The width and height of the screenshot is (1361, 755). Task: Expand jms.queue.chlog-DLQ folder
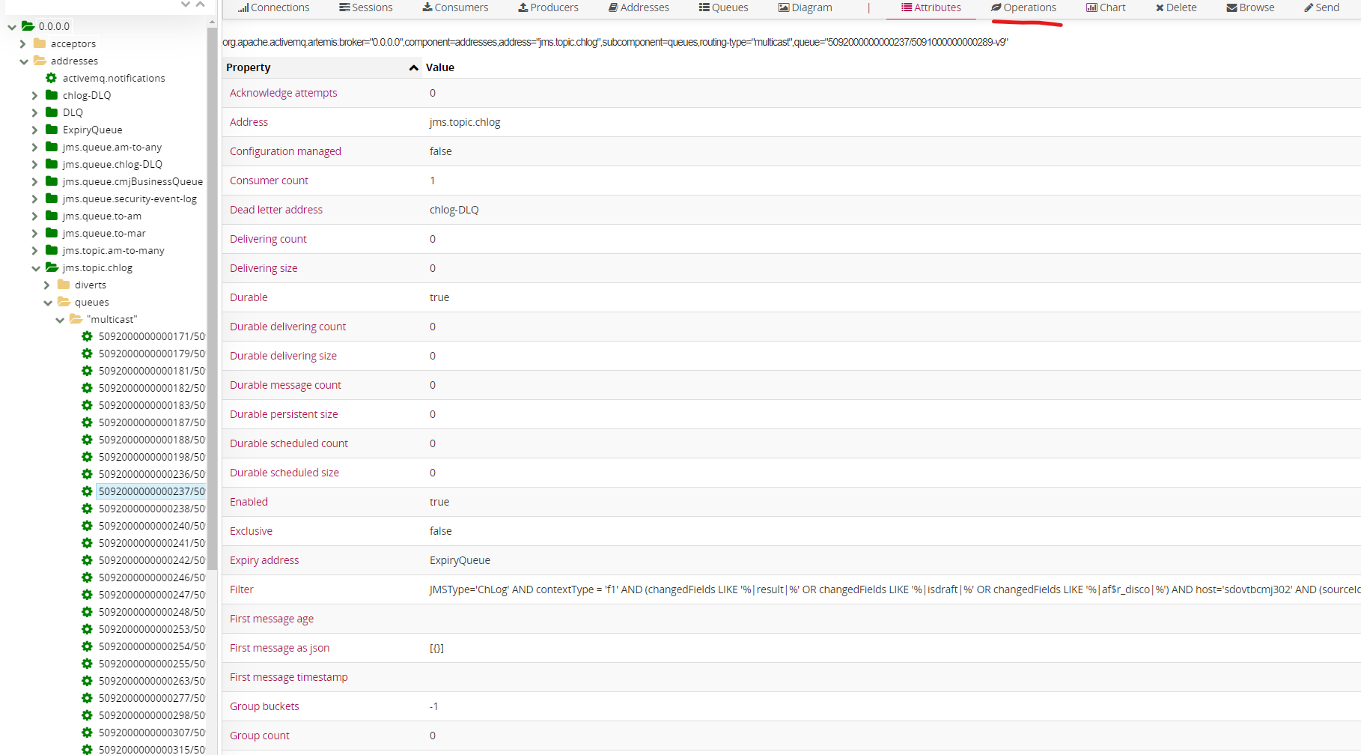click(x=34, y=165)
